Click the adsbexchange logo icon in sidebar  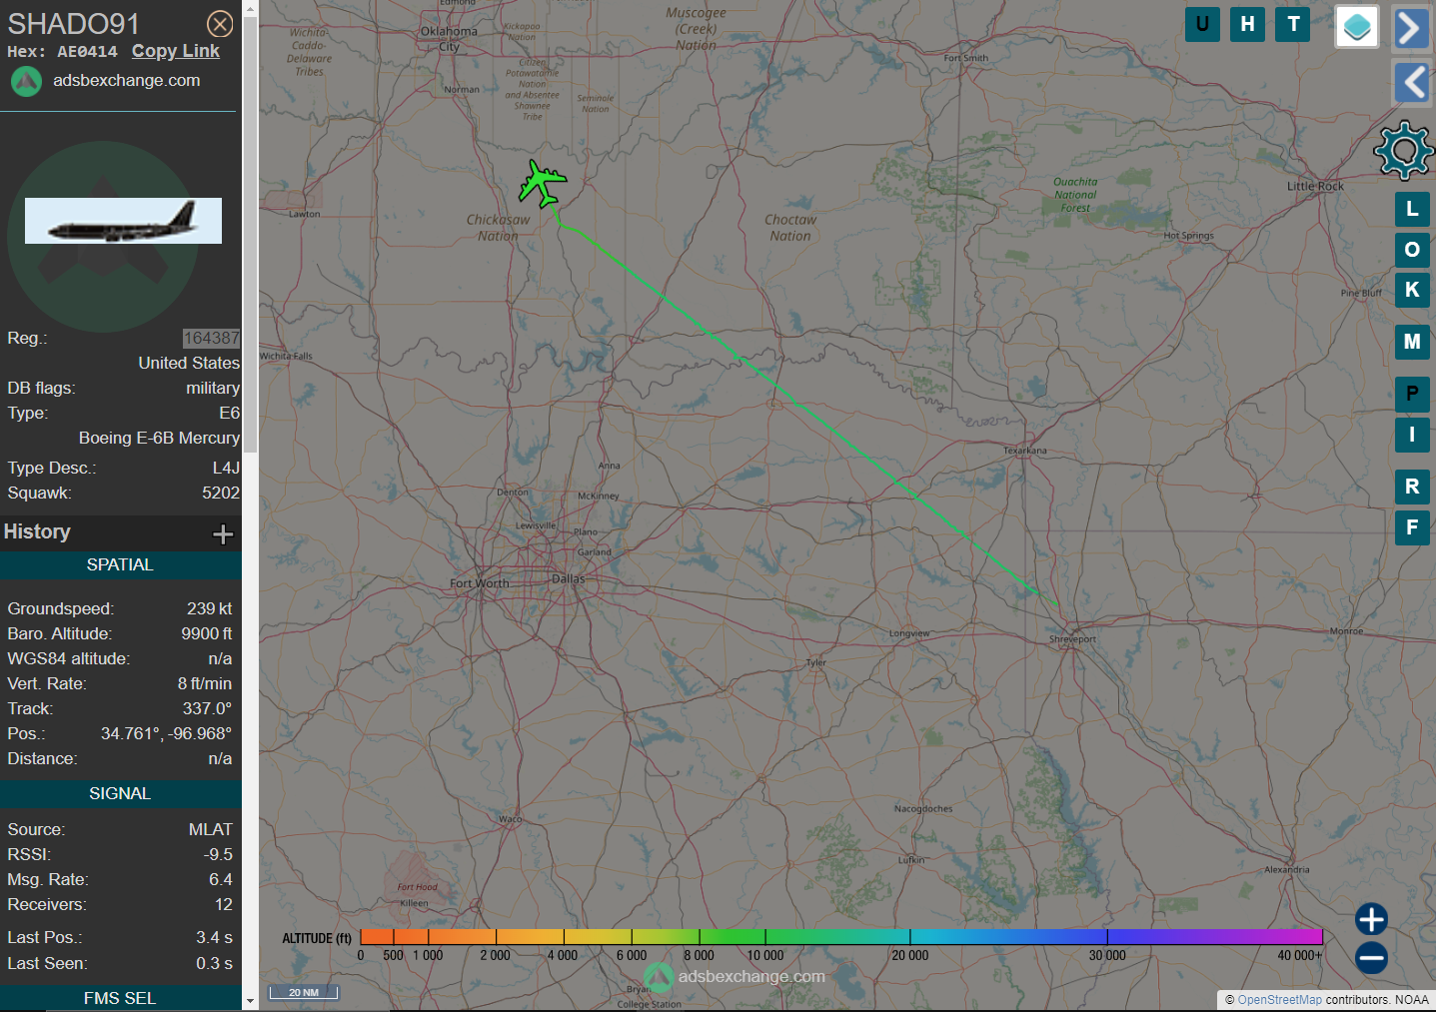coord(26,81)
